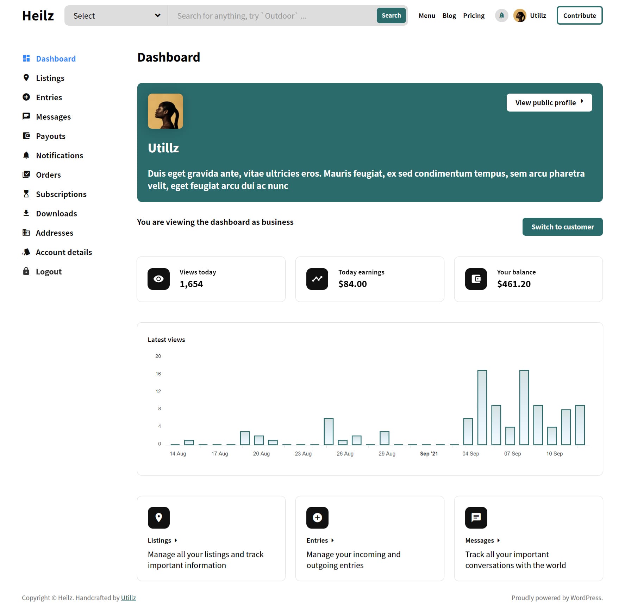Click the Entries plus circle sidebar icon
The height and width of the screenshot is (614, 631).
point(26,97)
